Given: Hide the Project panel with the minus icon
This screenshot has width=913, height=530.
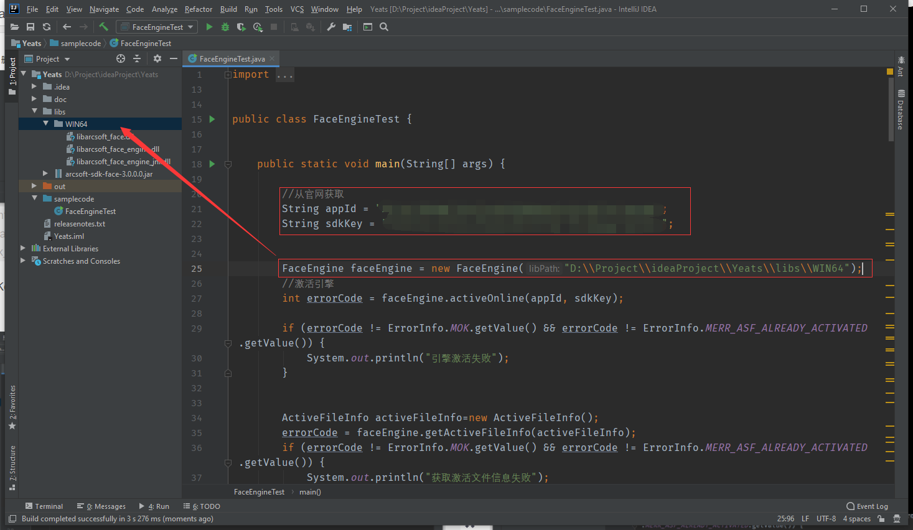Looking at the screenshot, I should [x=174, y=58].
